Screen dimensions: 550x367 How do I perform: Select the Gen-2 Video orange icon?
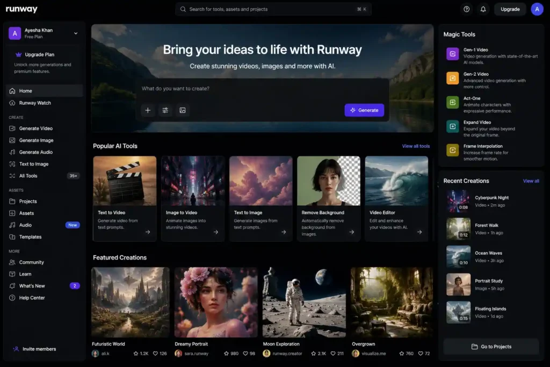(452, 78)
